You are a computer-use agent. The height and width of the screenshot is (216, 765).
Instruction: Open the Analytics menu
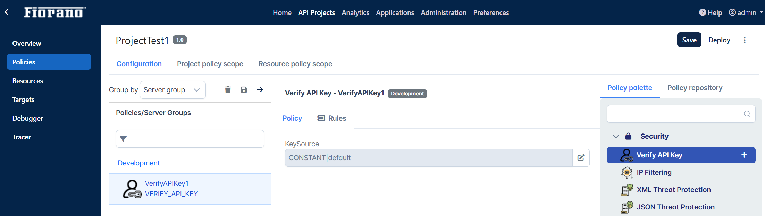[355, 12]
